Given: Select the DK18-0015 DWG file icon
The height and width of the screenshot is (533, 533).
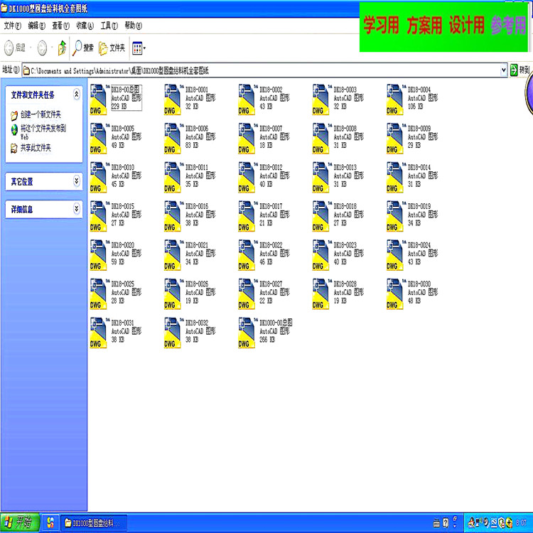Looking at the screenshot, I should (98, 216).
